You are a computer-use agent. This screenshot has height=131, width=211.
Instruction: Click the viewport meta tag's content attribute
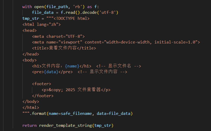(142, 42)
